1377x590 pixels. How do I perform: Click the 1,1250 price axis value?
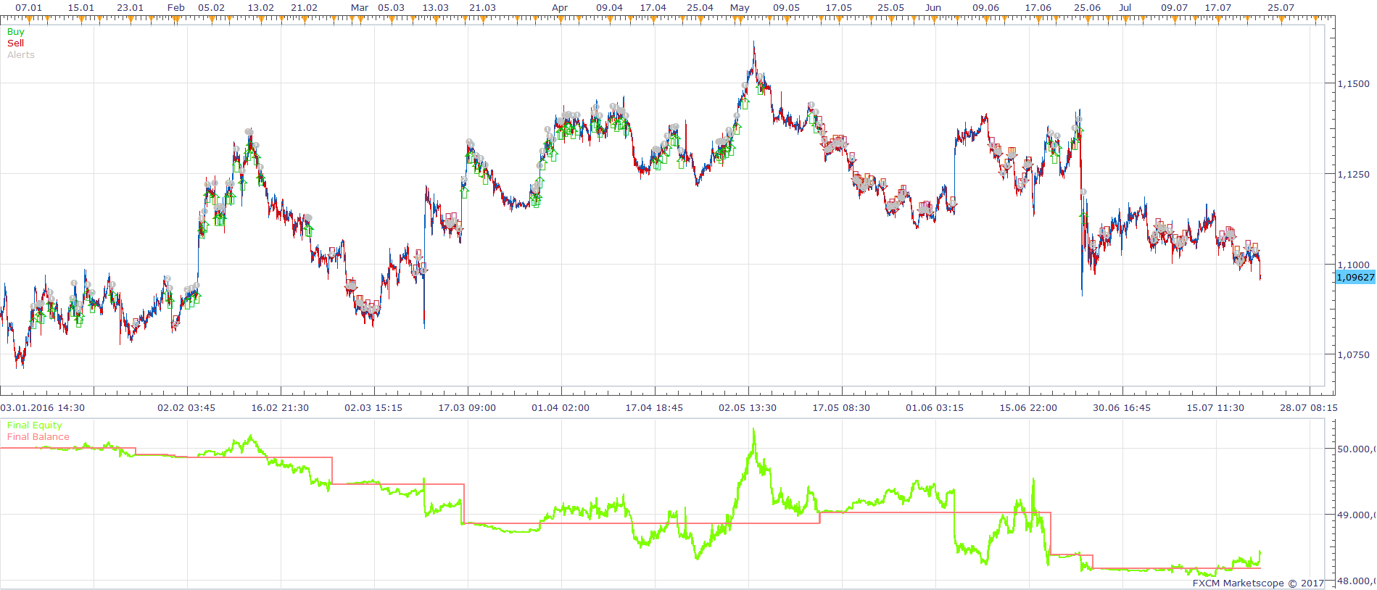[x=1353, y=175]
